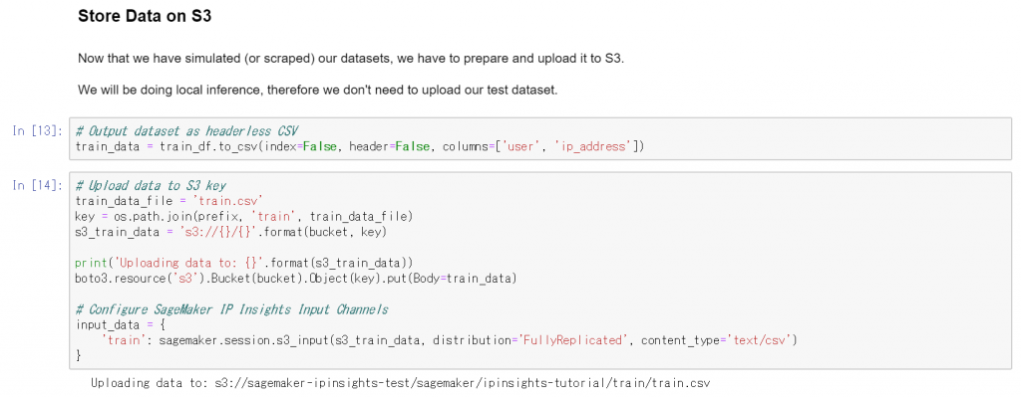
Task: Click the 'Configure SageMaker IP Insights Input Channels' comment
Action: pos(231,309)
